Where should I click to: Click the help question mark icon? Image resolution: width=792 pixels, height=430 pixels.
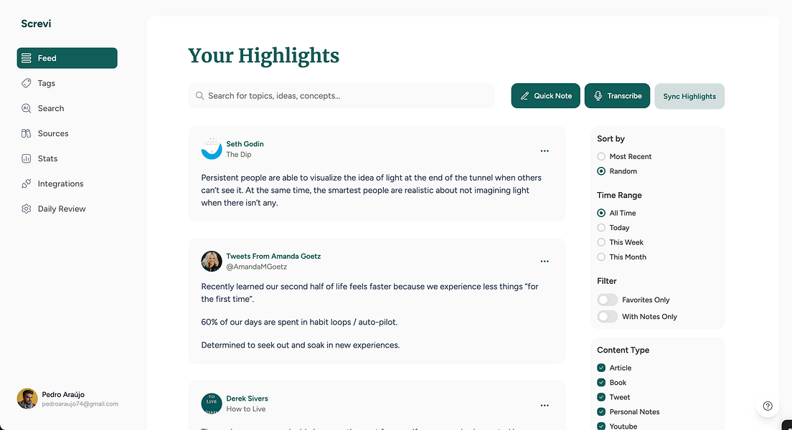[768, 406]
